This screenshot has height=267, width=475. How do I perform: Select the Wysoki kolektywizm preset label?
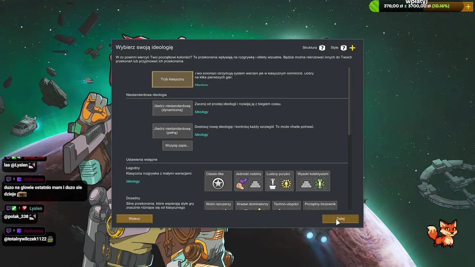(x=313, y=174)
